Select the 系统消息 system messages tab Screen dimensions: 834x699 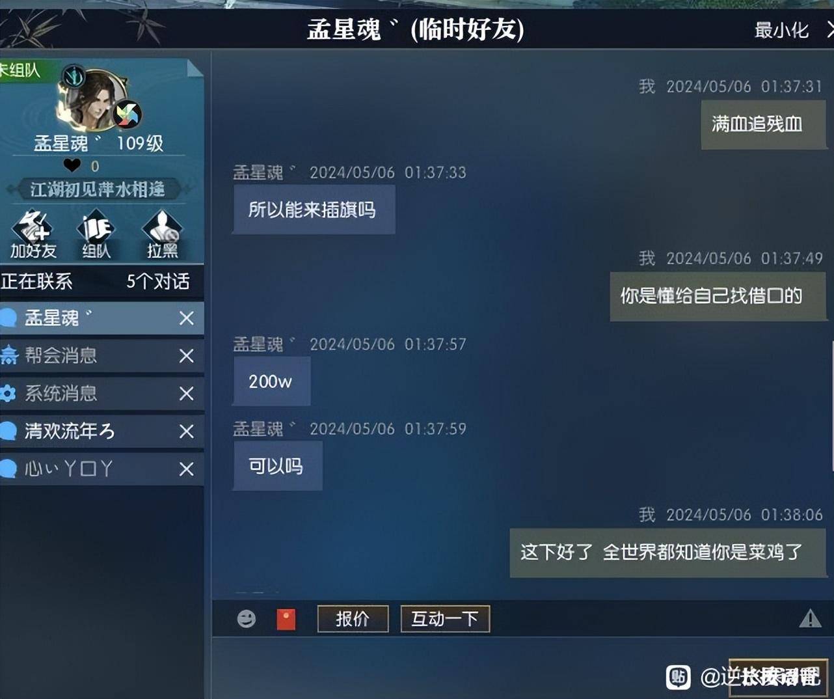tap(101, 393)
